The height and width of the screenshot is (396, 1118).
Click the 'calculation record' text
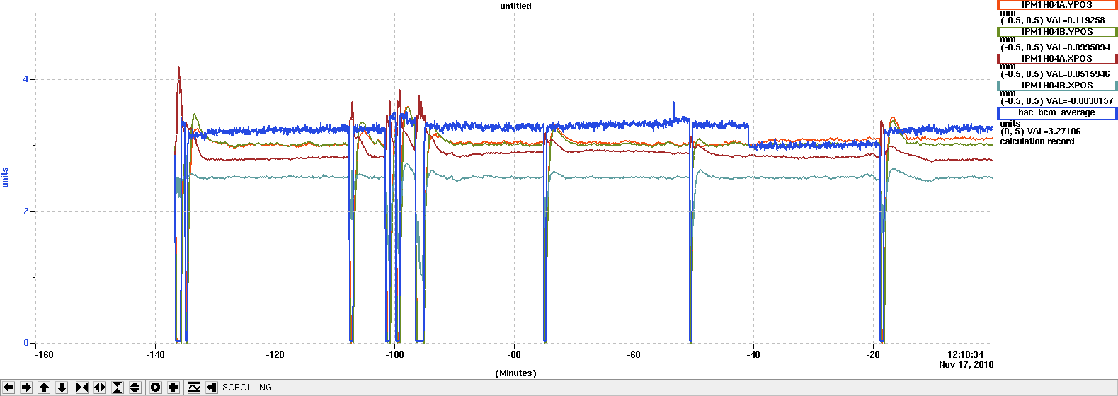(1037, 141)
